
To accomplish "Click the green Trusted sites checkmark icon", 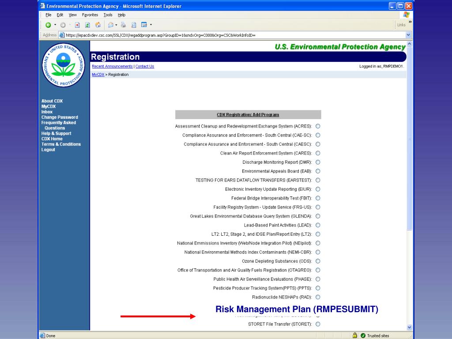I will [363, 335].
